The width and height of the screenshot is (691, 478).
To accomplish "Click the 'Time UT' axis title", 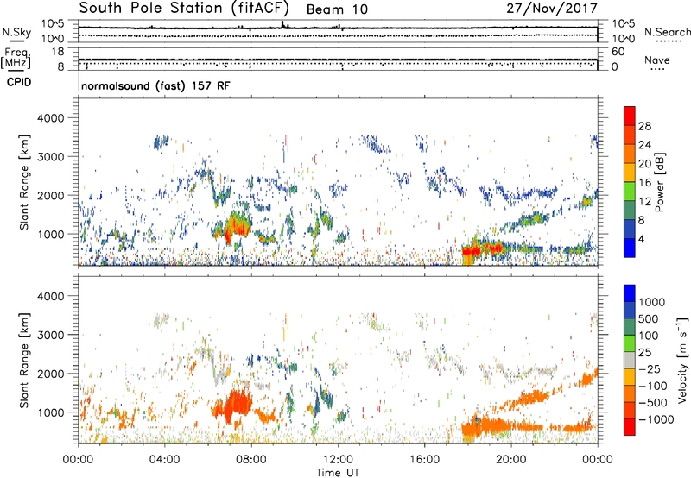I will point(338,473).
